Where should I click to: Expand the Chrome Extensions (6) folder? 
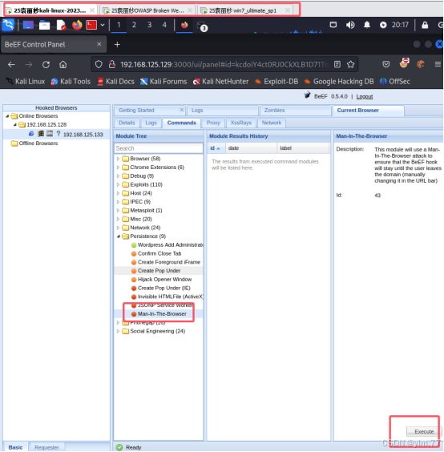tap(118, 167)
